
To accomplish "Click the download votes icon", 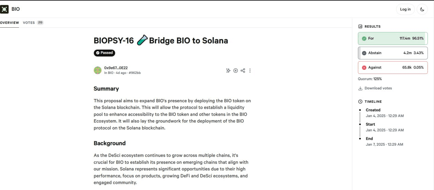I will tap(360, 88).
